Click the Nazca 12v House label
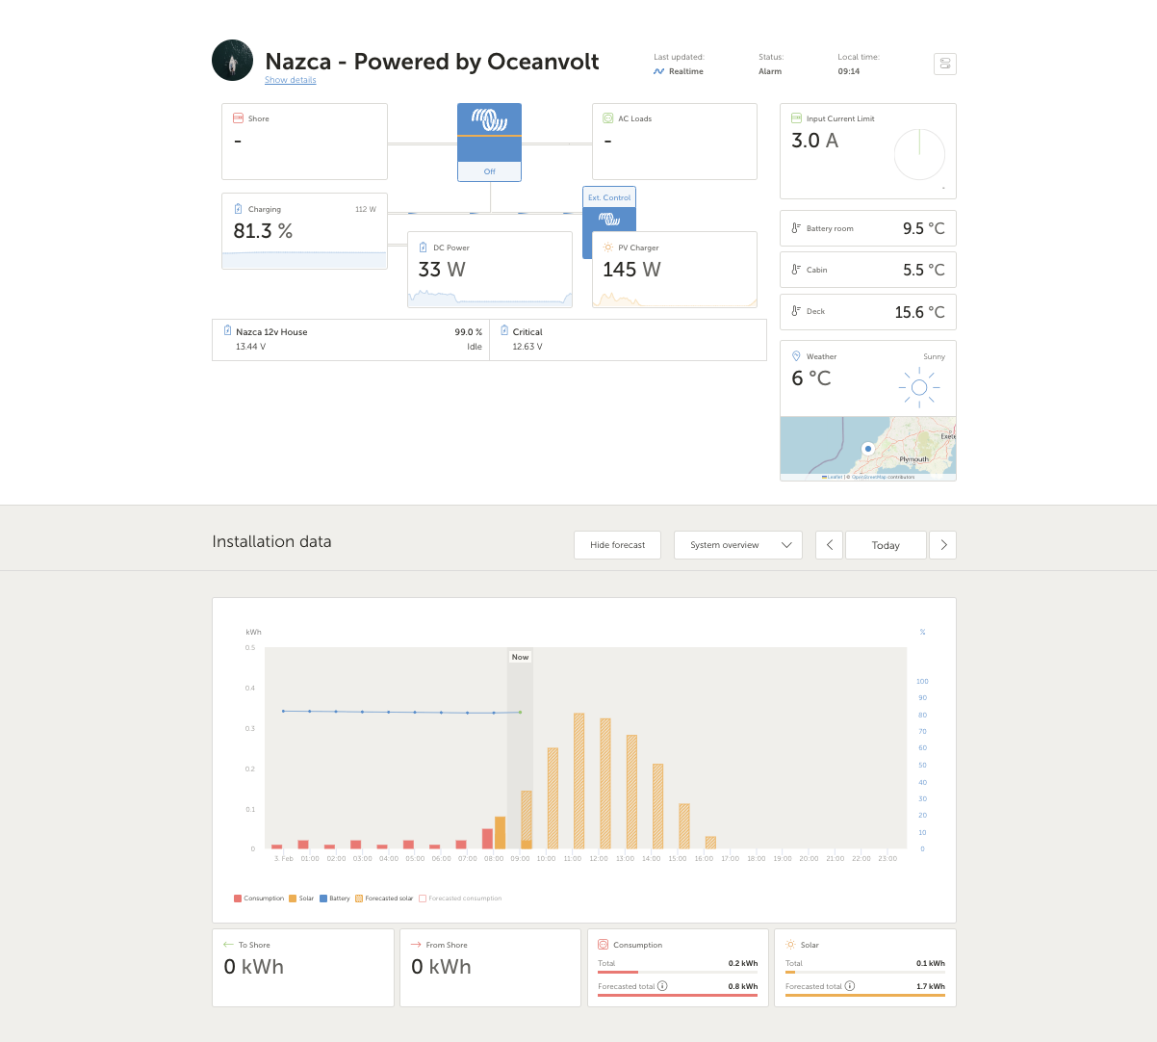1157x1042 pixels. (271, 331)
